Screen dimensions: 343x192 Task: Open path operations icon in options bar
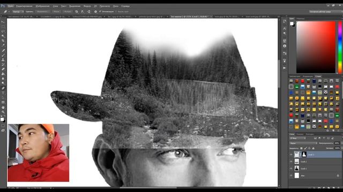click(x=77, y=12)
